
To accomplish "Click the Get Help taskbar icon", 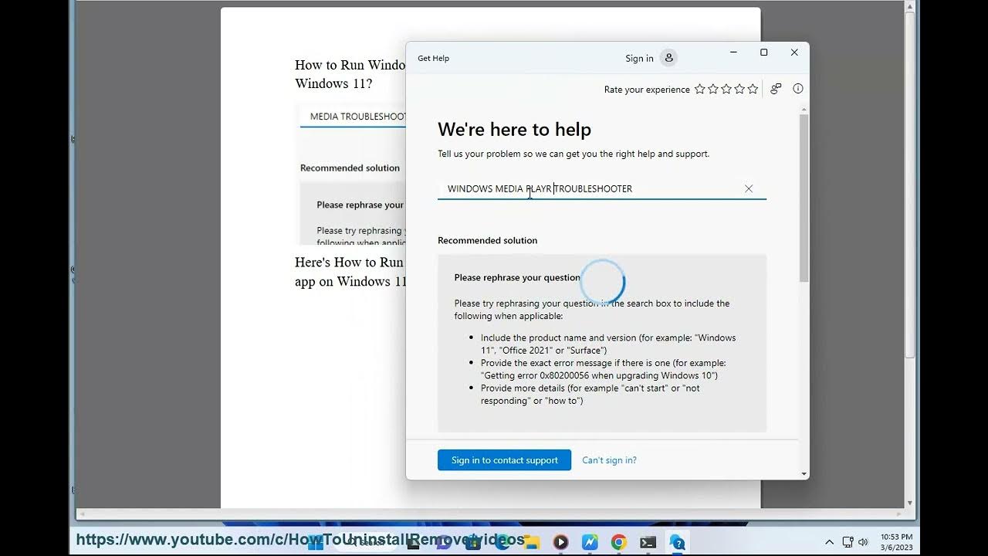I will pos(677,542).
